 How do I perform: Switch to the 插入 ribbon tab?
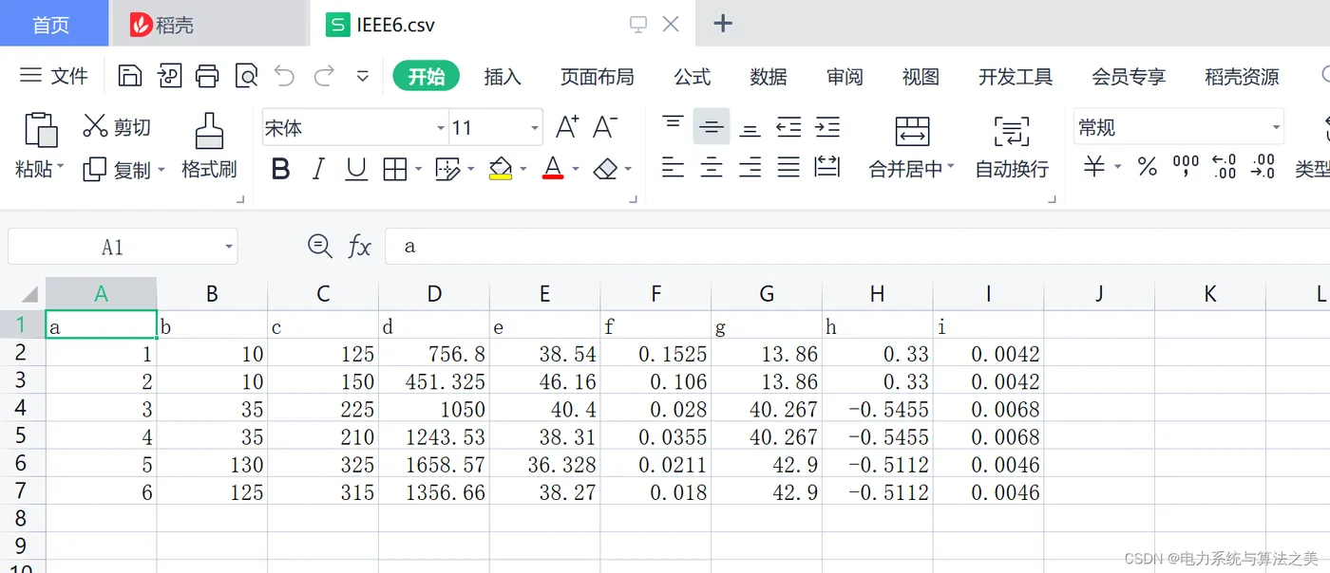[x=503, y=77]
